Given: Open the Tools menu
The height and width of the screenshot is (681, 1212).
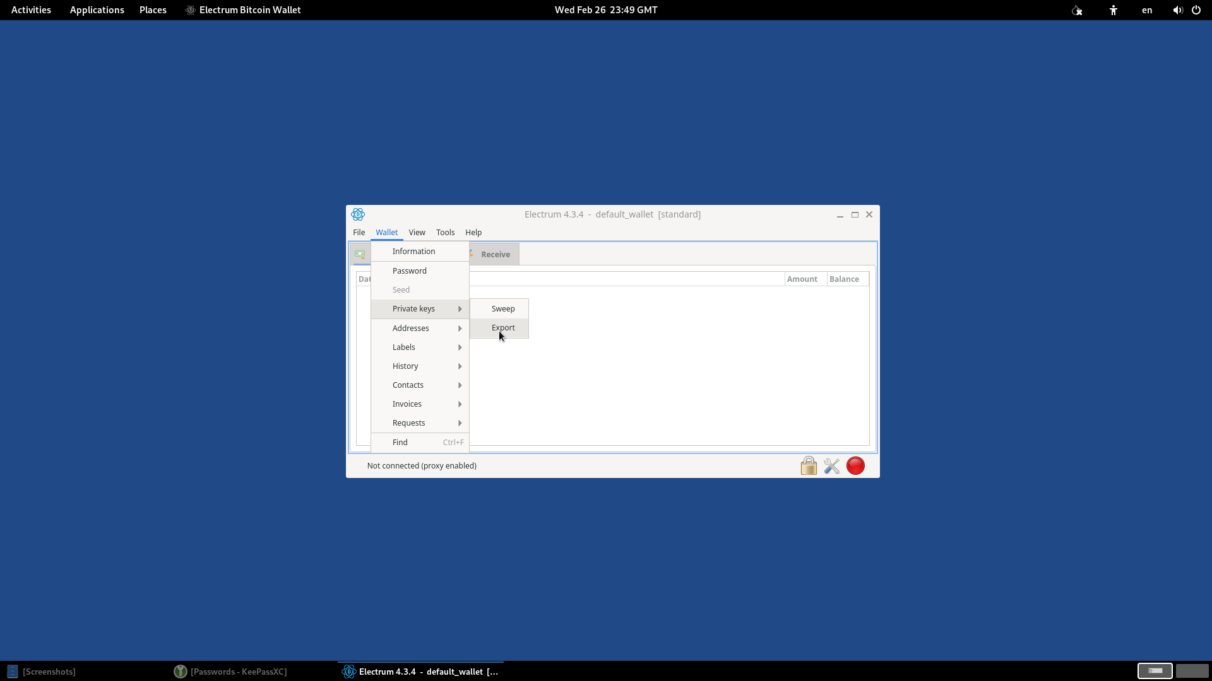Looking at the screenshot, I should [x=445, y=232].
